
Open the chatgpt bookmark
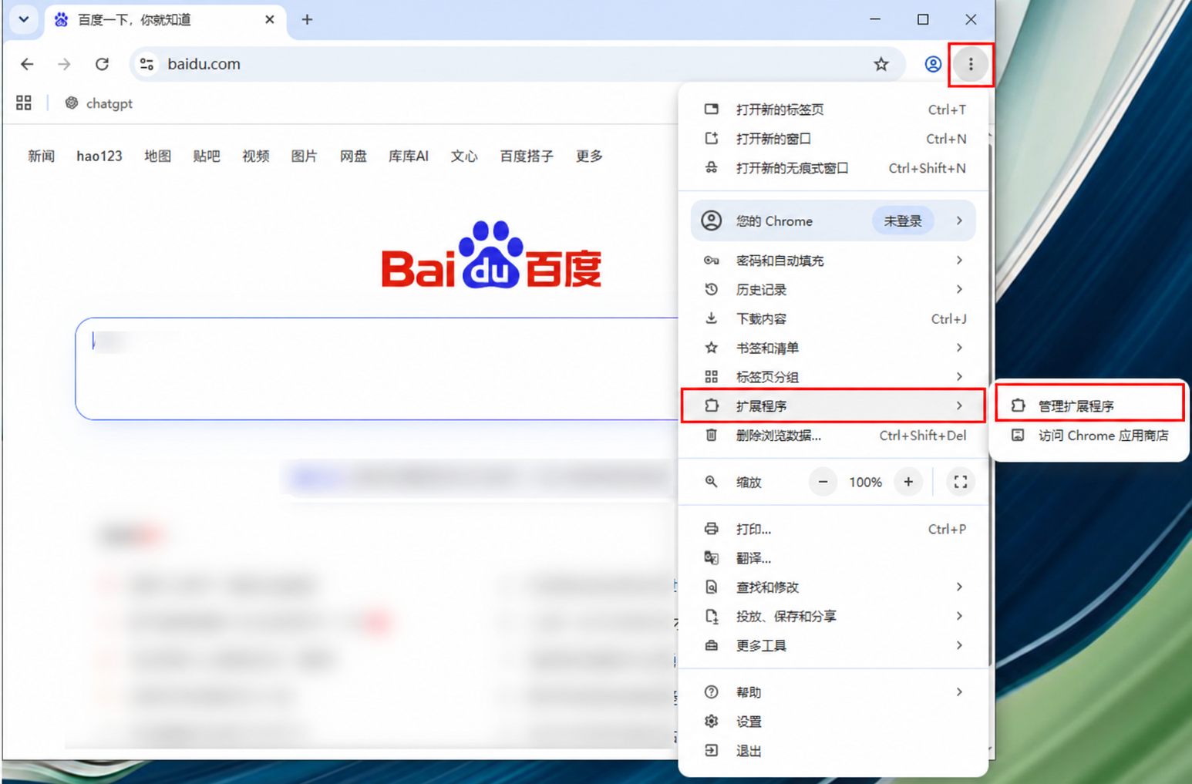[99, 103]
